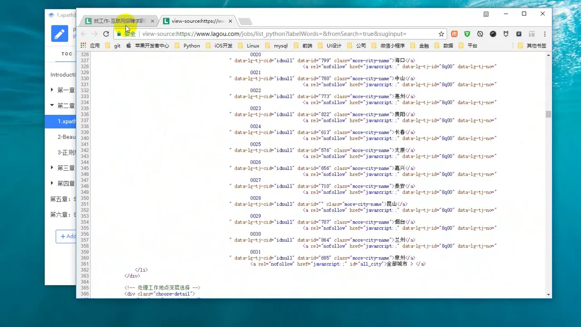This screenshot has width=581, height=327.
Task: Click the scrollbar up arrow of the source view
Action: pos(548,55)
